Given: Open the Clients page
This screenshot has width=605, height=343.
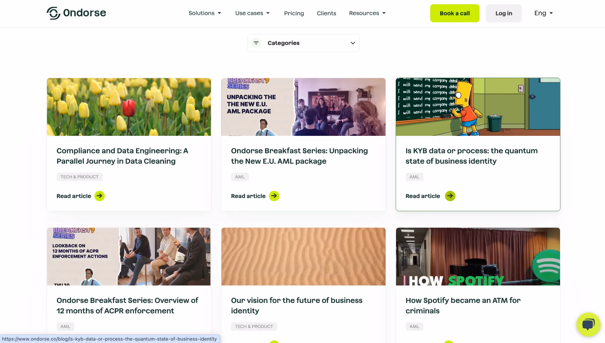Looking at the screenshot, I should pyautogui.click(x=326, y=13).
